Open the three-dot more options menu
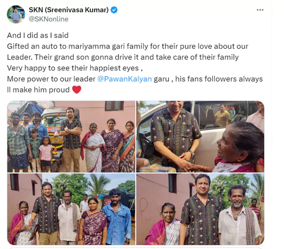Image resolution: width=284 pixels, height=249 pixels. click(x=260, y=10)
